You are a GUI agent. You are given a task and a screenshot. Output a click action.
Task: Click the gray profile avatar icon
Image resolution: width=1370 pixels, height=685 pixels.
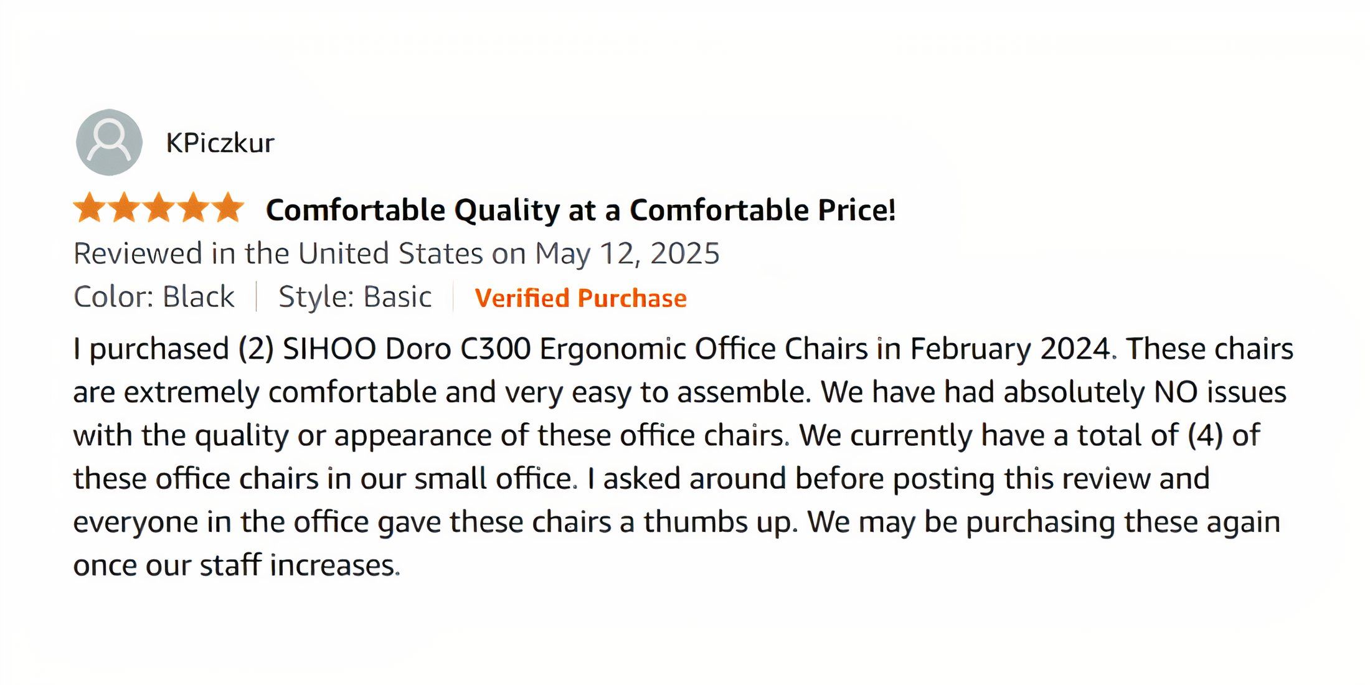[x=109, y=142]
